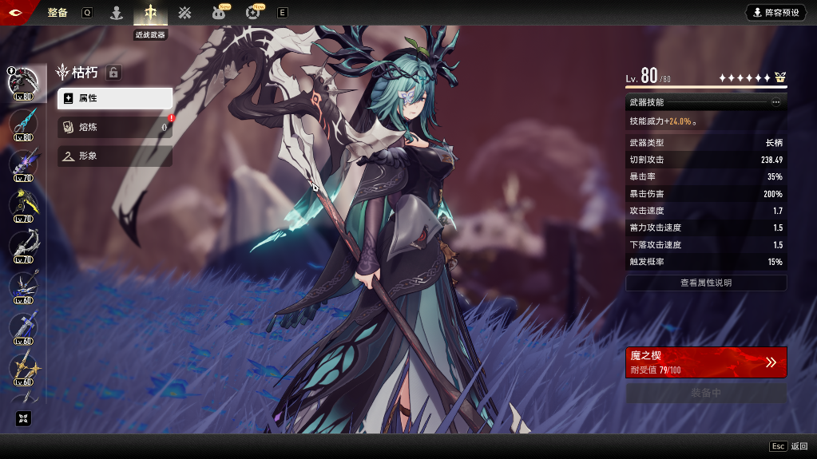Expand weapon skill details via the ellipsis button
The image size is (817, 459).
(x=775, y=102)
